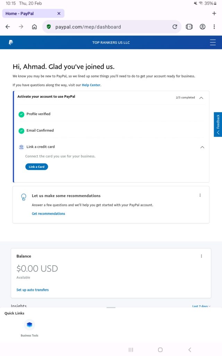Select Set up auto transfers link
222x356 pixels.
(x=33, y=290)
